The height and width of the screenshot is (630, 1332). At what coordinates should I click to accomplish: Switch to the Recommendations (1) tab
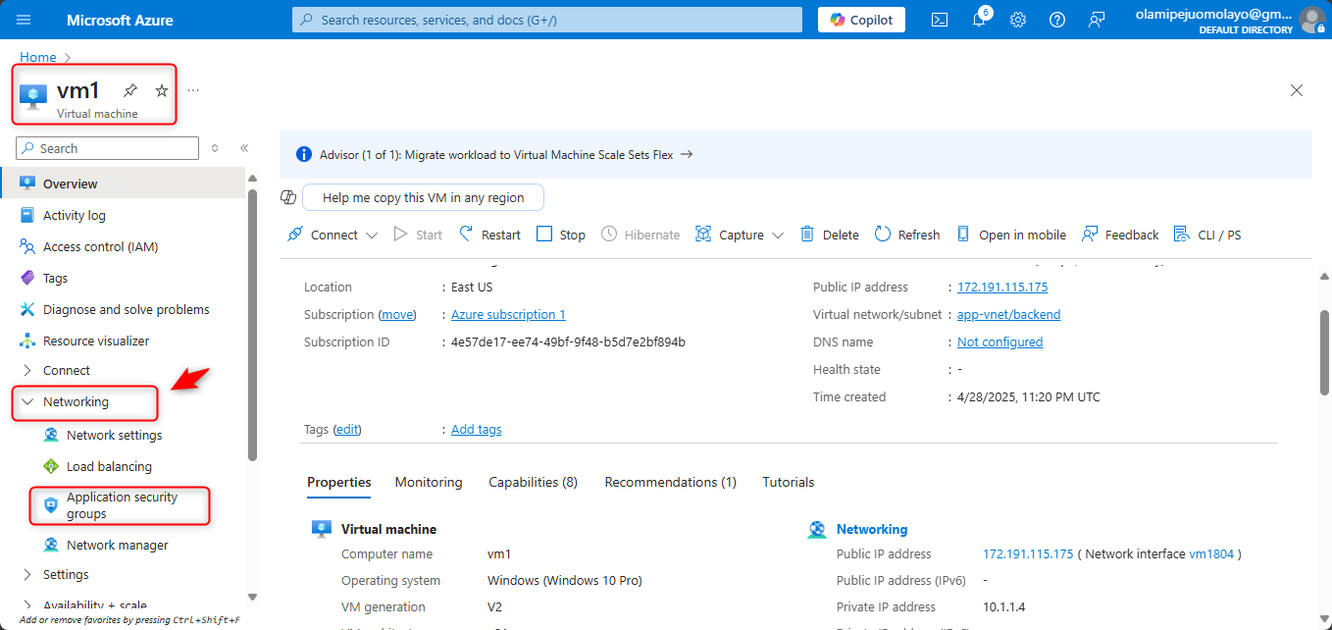(x=671, y=482)
